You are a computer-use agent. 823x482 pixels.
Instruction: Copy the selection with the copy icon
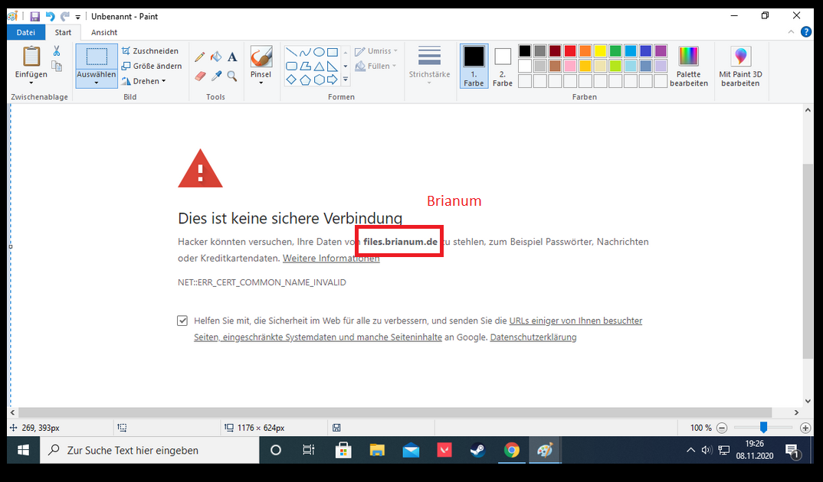pos(57,66)
